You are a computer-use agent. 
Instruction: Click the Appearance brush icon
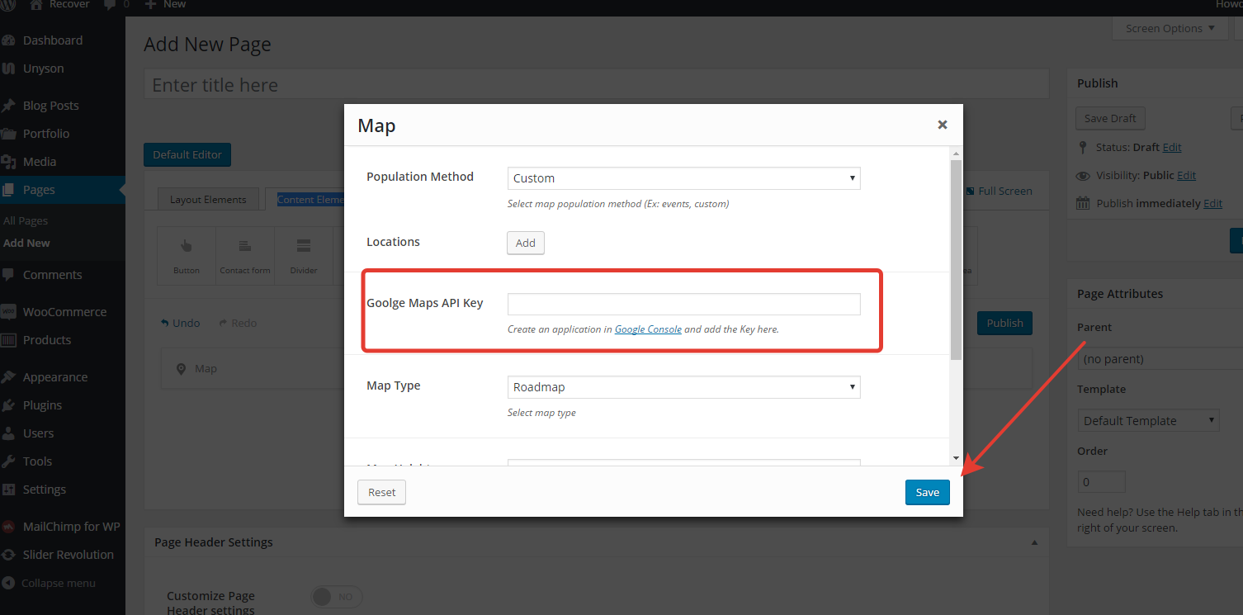click(8, 377)
